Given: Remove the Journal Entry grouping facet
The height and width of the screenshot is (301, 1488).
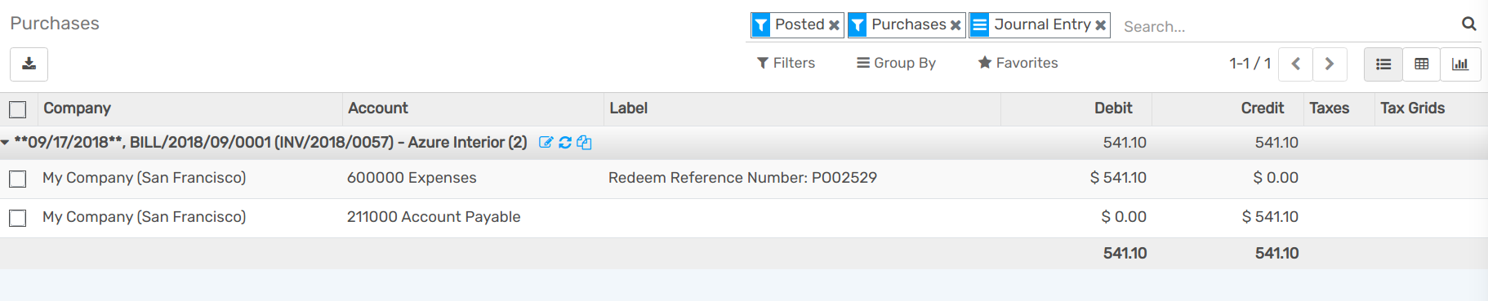Looking at the screenshot, I should tap(1100, 25).
